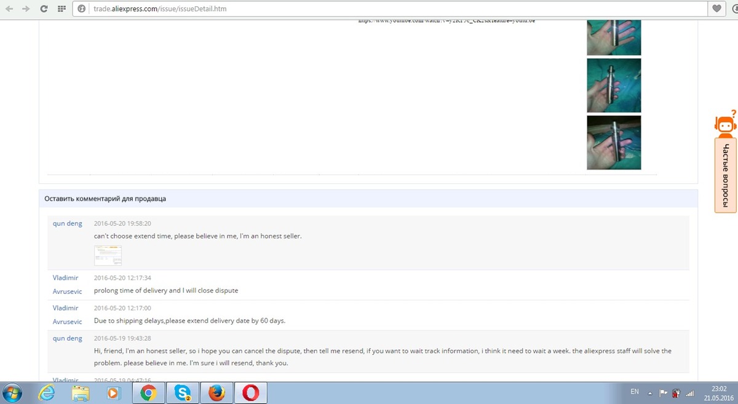The width and height of the screenshot is (738, 404).
Task: Open seller's attached screenshot thumbnail
Action: [x=108, y=256]
